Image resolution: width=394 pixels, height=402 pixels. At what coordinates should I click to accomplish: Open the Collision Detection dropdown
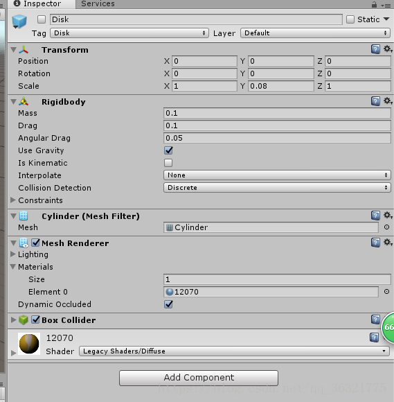pos(277,188)
